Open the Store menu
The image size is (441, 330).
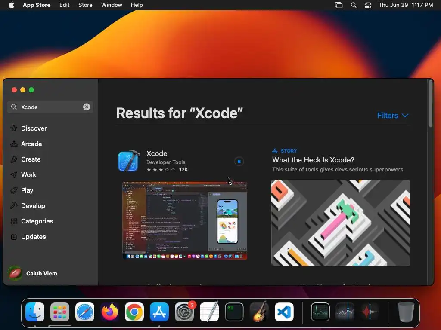85,5
